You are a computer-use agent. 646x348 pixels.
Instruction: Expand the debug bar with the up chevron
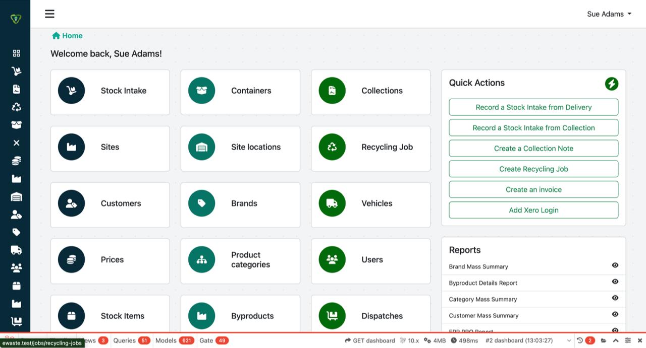pos(616,341)
